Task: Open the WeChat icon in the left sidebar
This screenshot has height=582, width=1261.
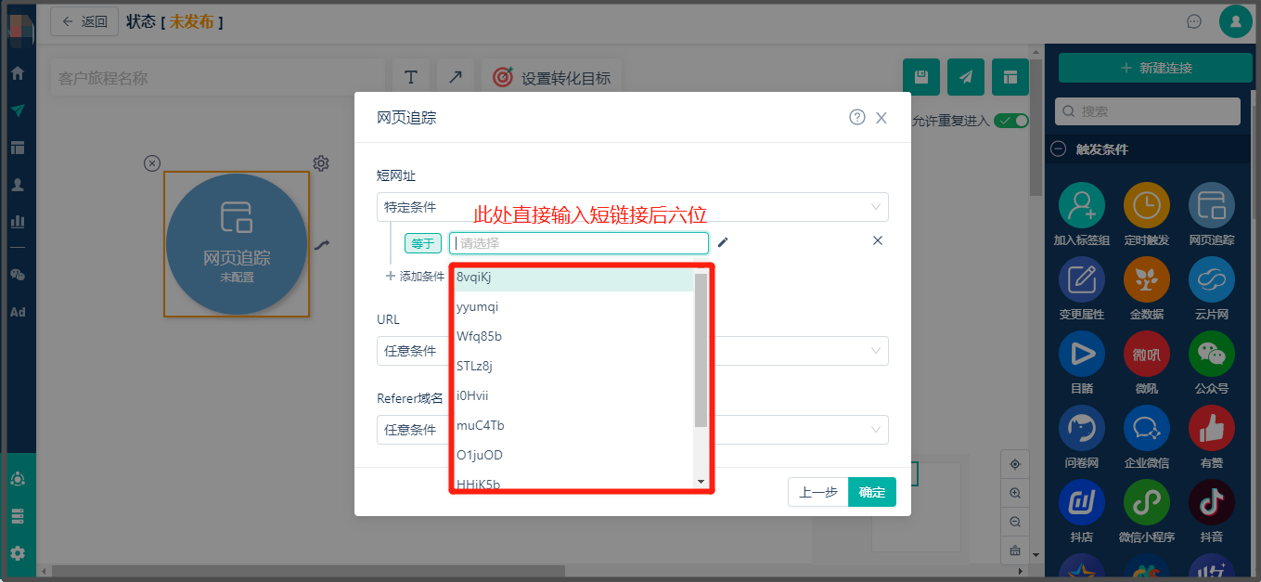Action: point(18,275)
